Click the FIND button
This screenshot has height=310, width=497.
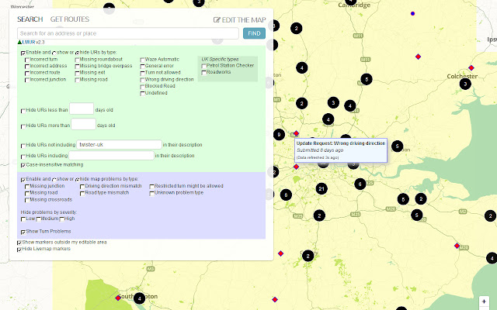point(254,33)
